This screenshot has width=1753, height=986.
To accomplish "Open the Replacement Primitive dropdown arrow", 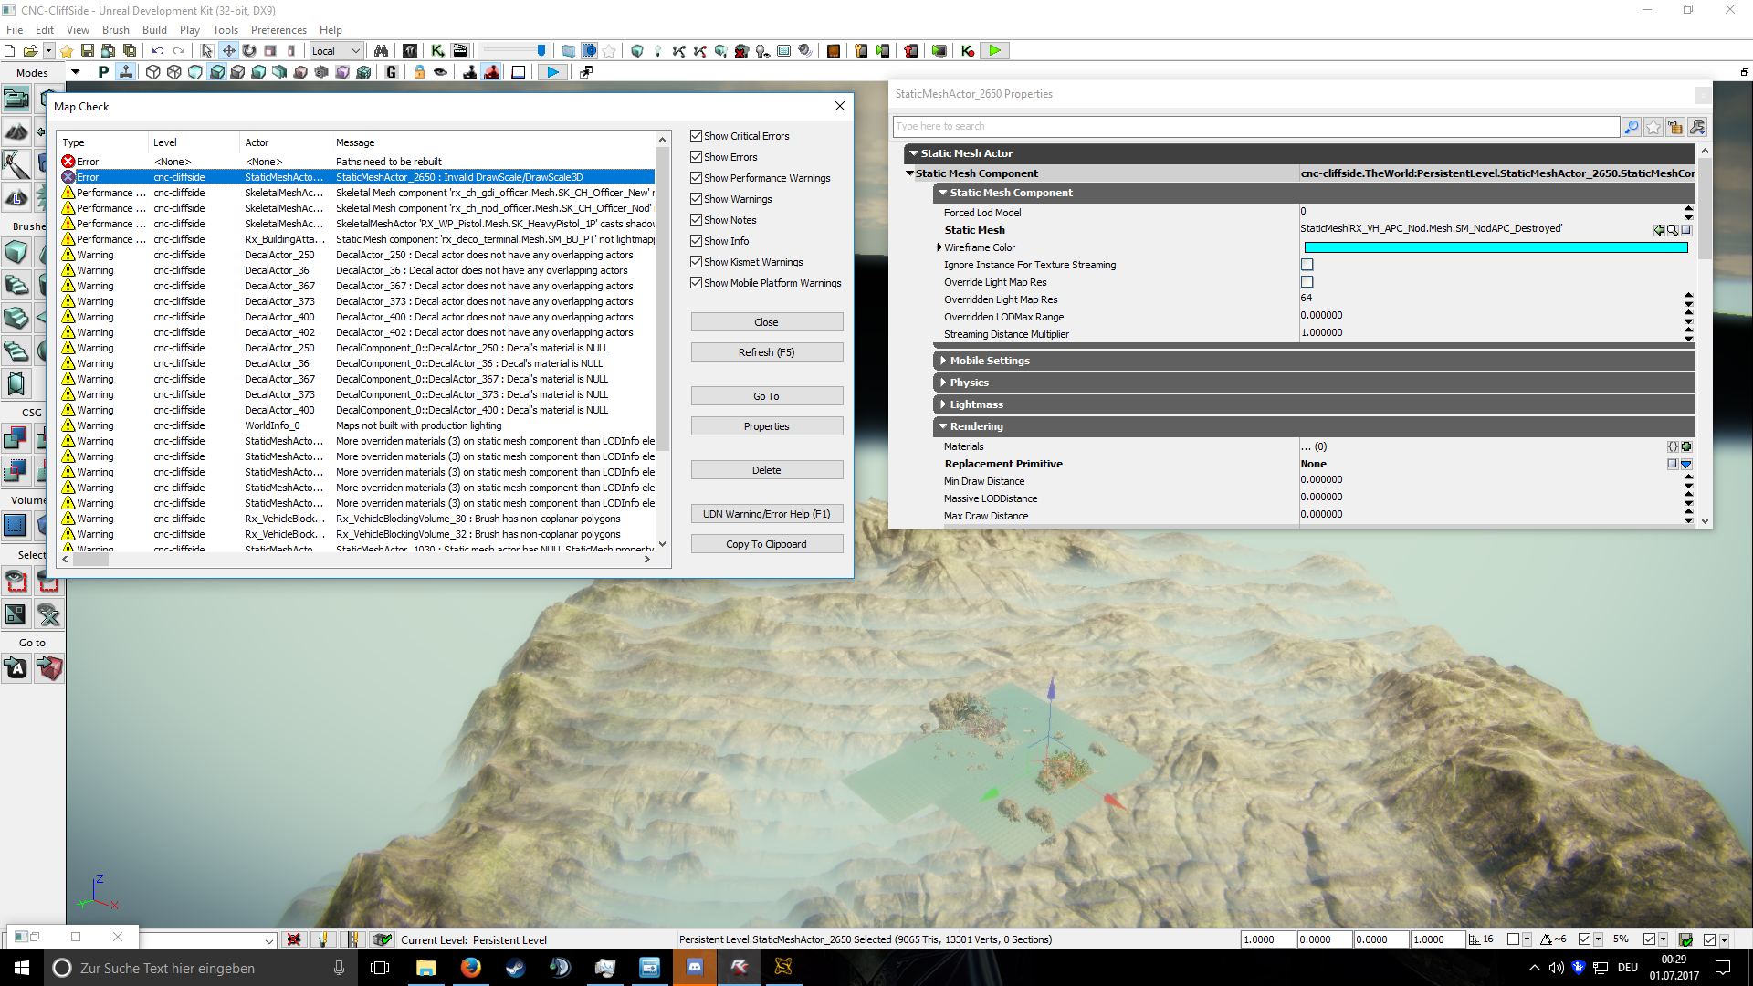I will [x=1686, y=464].
